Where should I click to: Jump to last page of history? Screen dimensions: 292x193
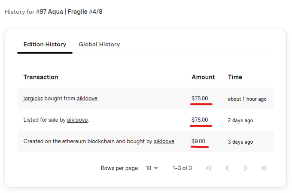264,168
